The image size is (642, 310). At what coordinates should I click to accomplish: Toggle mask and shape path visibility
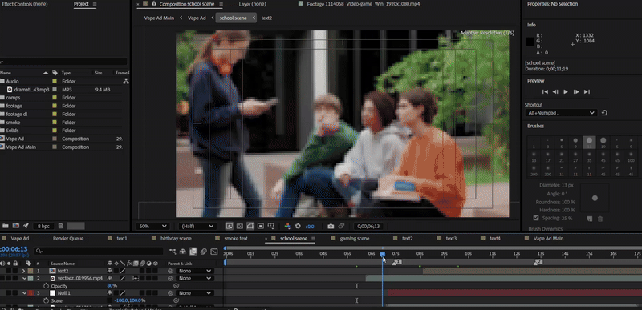[x=250, y=226]
